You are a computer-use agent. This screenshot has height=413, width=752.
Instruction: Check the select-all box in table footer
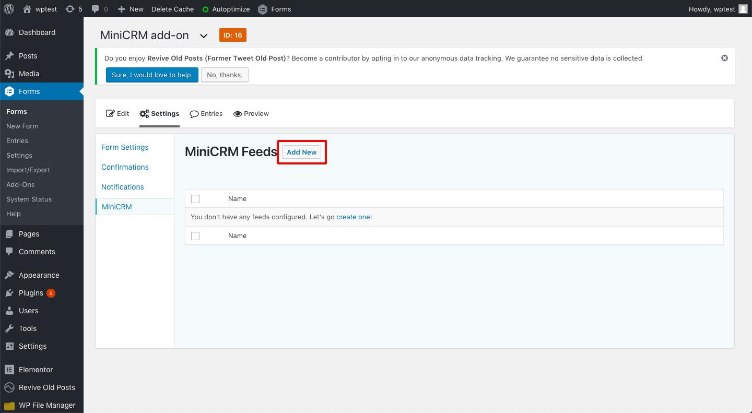(x=195, y=236)
